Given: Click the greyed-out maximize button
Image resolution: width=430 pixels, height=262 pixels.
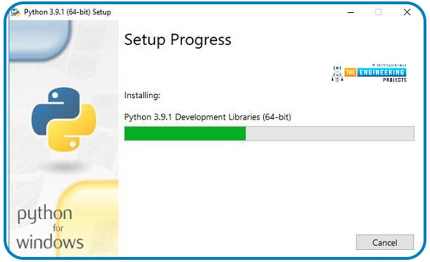Looking at the screenshot, I should click(x=378, y=13).
